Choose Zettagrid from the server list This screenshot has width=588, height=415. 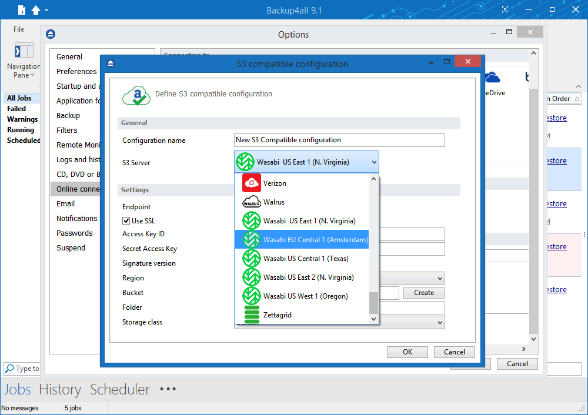[x=302, y=314]
